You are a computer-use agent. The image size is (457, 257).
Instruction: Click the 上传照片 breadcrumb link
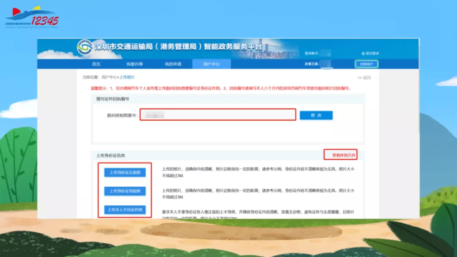click(x=127, y=77)
